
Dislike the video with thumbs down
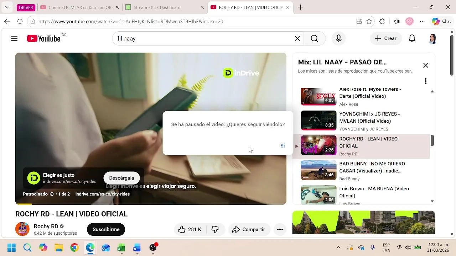pyautogui.click(x=215, y=229)
